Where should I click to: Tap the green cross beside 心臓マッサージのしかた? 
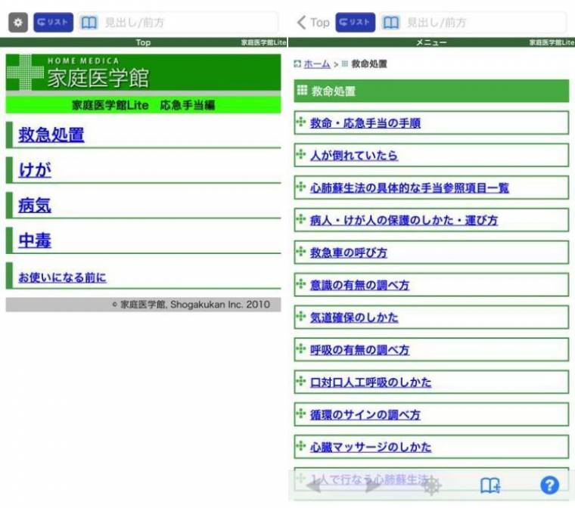tap(300, 445)
